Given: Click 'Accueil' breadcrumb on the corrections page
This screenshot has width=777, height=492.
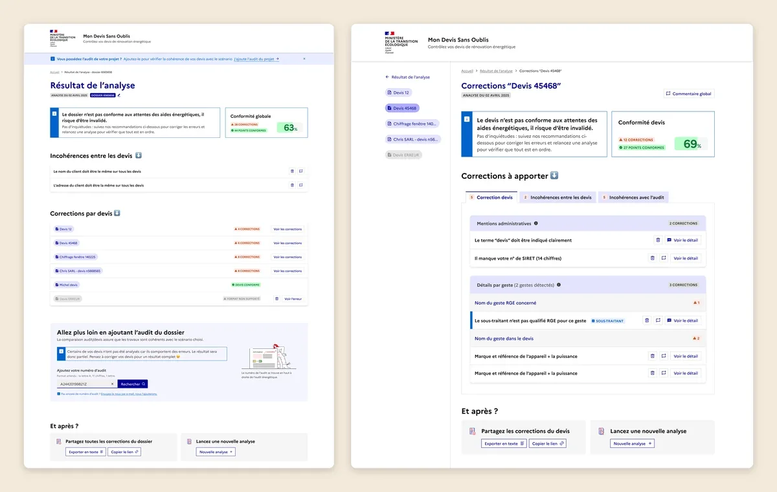Looking at the screenshot, I should 467,71.
